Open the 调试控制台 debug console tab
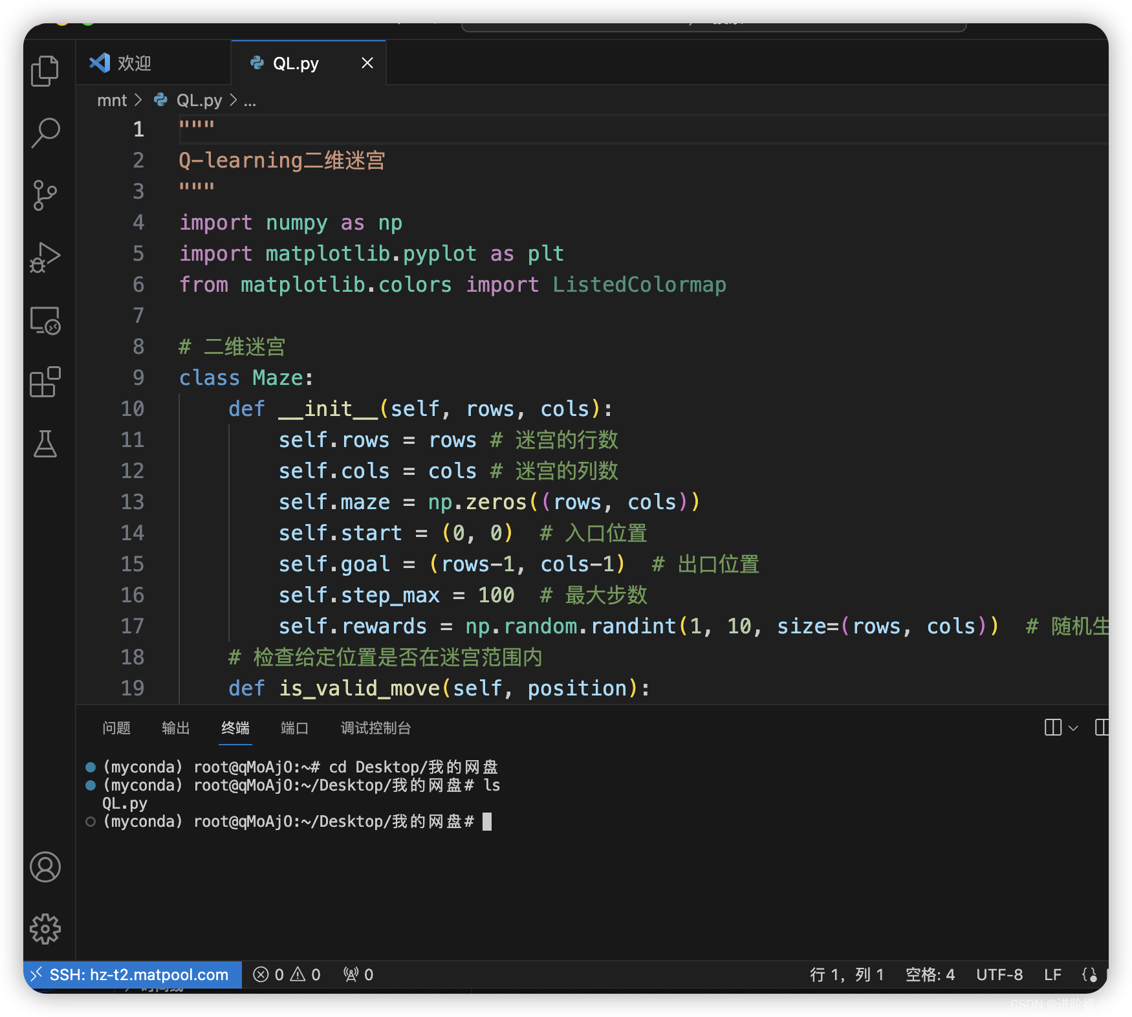This screenshot has height=1017, width=1132. [x=376, y=728]
